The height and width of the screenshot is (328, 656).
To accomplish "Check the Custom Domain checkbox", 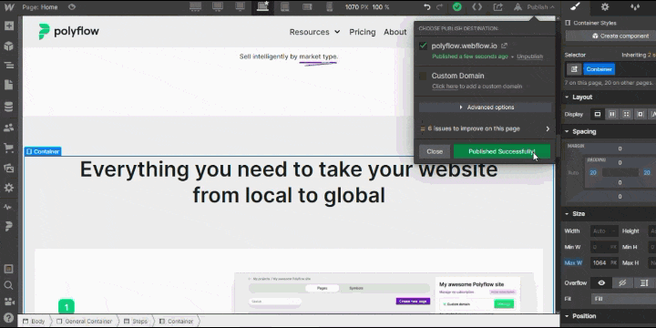I will pyautogui.click(x=423, y=76).
